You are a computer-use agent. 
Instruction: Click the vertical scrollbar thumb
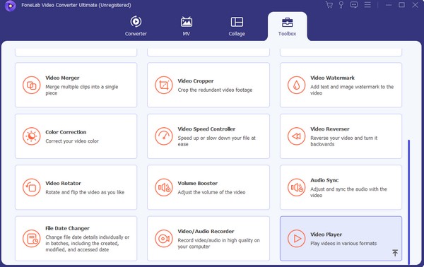point(409,202)
